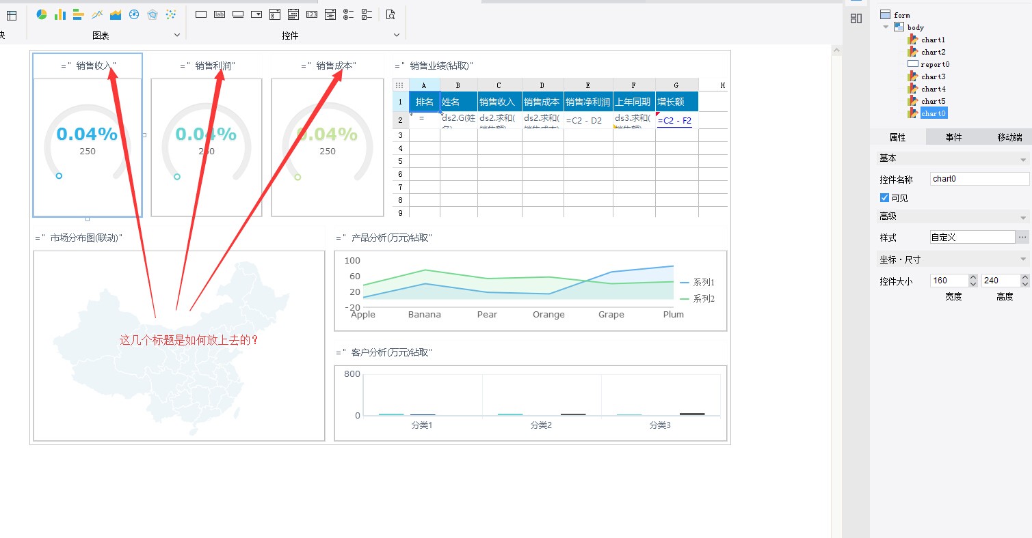Select chart3 in the component tree
1032x538 pixels.
point(933,76)
